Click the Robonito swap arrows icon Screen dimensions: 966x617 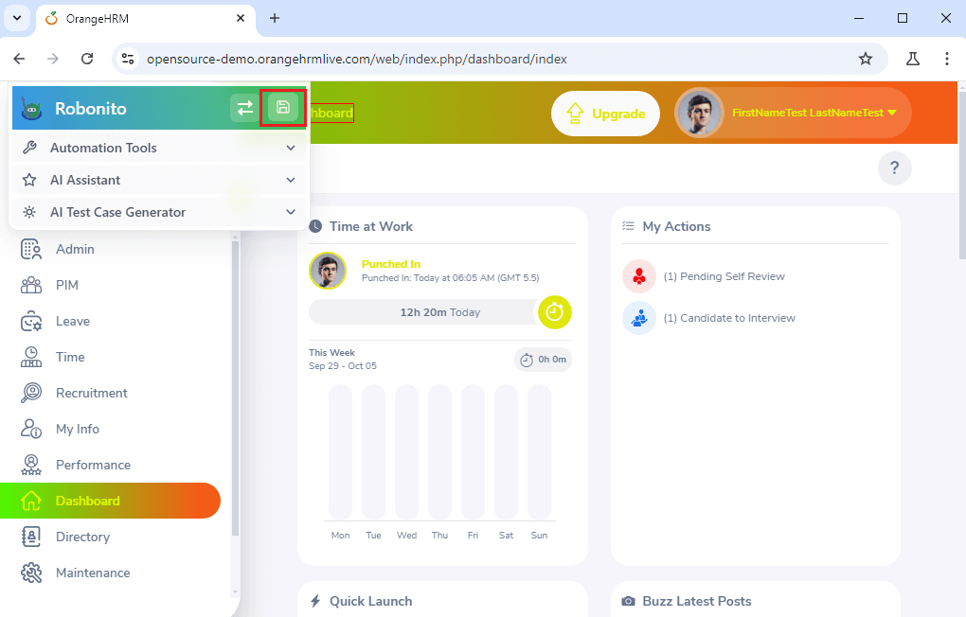(244, 108)
